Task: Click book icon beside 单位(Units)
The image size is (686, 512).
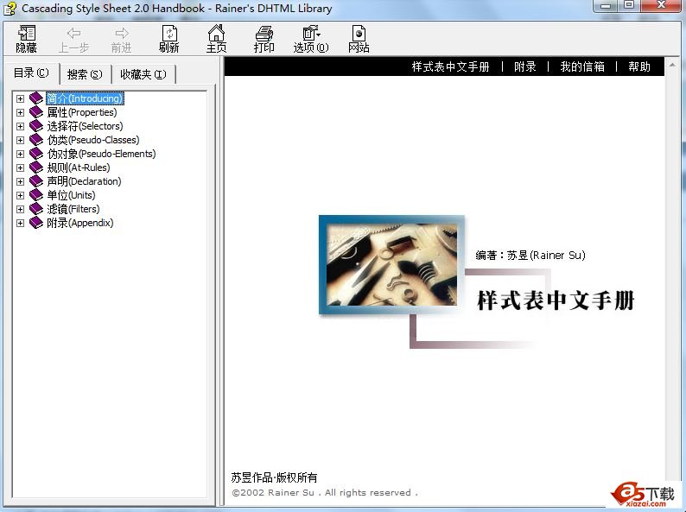Action: (36, 195)
